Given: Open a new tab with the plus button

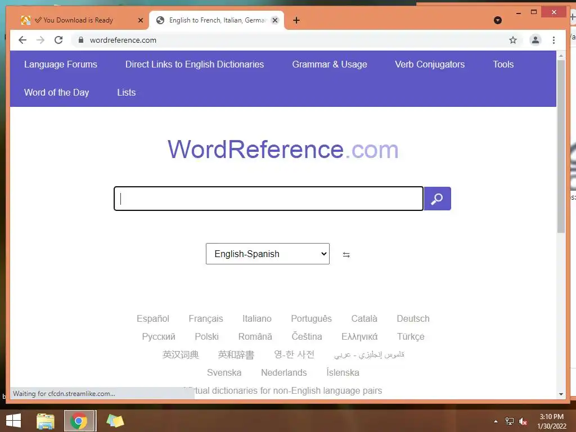Looking at the screenshot, I should [x=296, y=20].
